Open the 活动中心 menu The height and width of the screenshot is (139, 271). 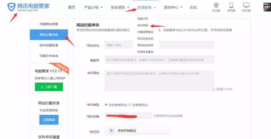click(x=171, y=7)
